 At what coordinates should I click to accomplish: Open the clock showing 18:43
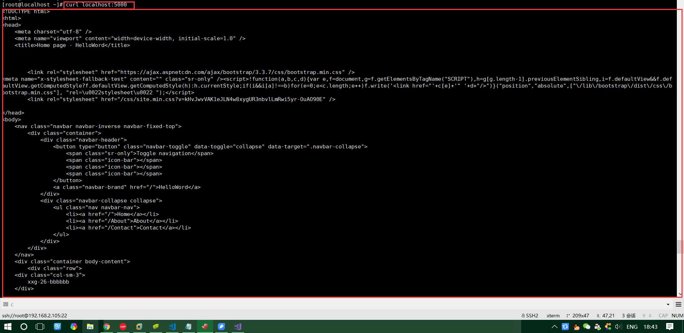coord(650,327)
